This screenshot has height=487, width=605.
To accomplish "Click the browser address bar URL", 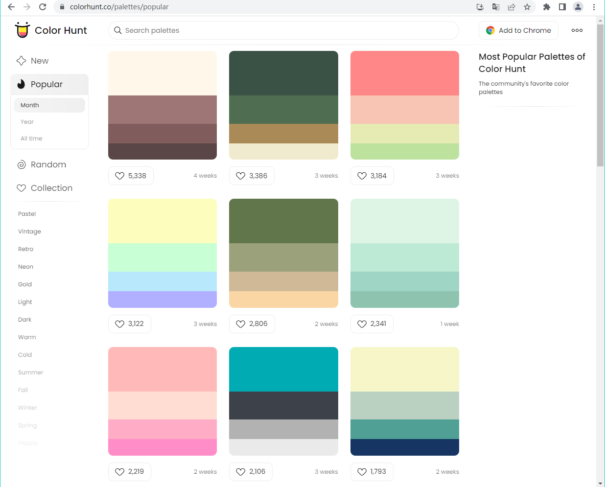I will (119, 7).
